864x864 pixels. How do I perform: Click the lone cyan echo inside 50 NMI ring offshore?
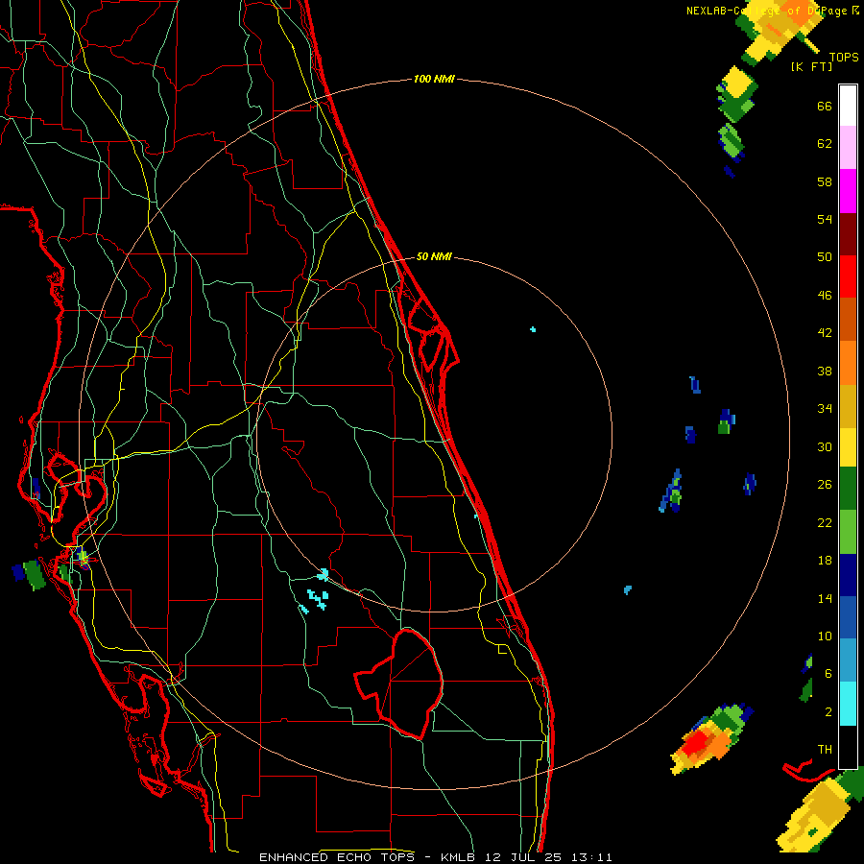tap(533, 329)
